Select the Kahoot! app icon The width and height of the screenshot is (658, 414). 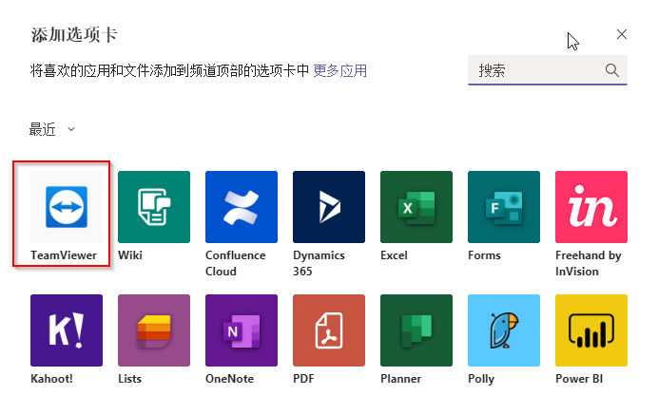(67, 330)
